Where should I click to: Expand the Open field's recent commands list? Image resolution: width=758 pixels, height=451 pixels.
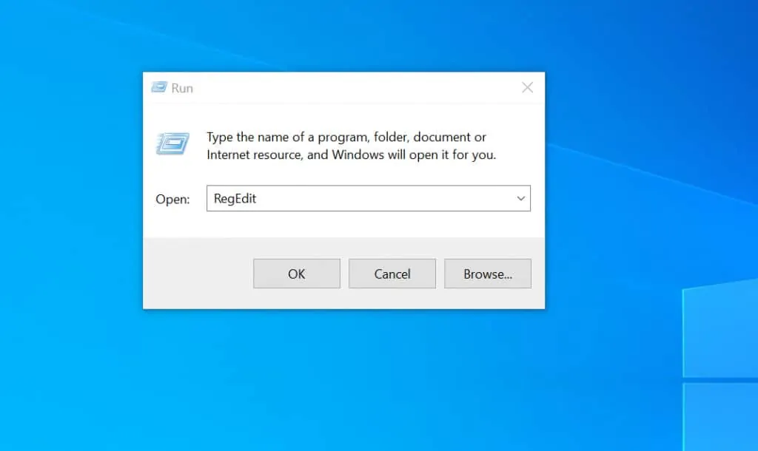[522, 198]
